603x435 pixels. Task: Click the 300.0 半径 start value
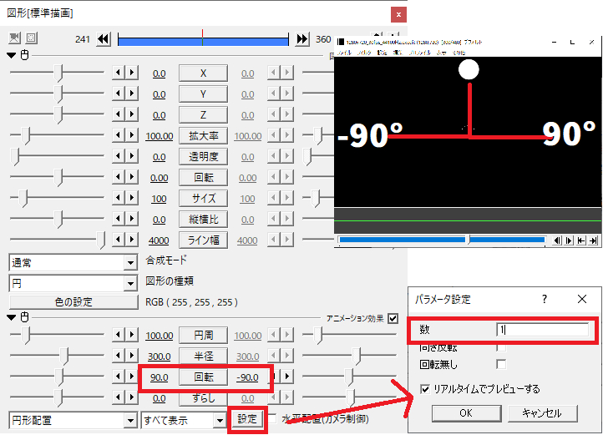[x=160, y=357]
